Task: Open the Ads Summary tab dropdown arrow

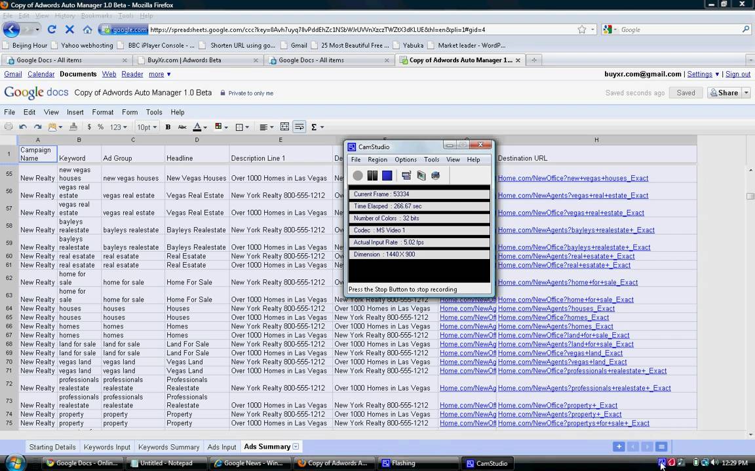Action: point(296,447)
